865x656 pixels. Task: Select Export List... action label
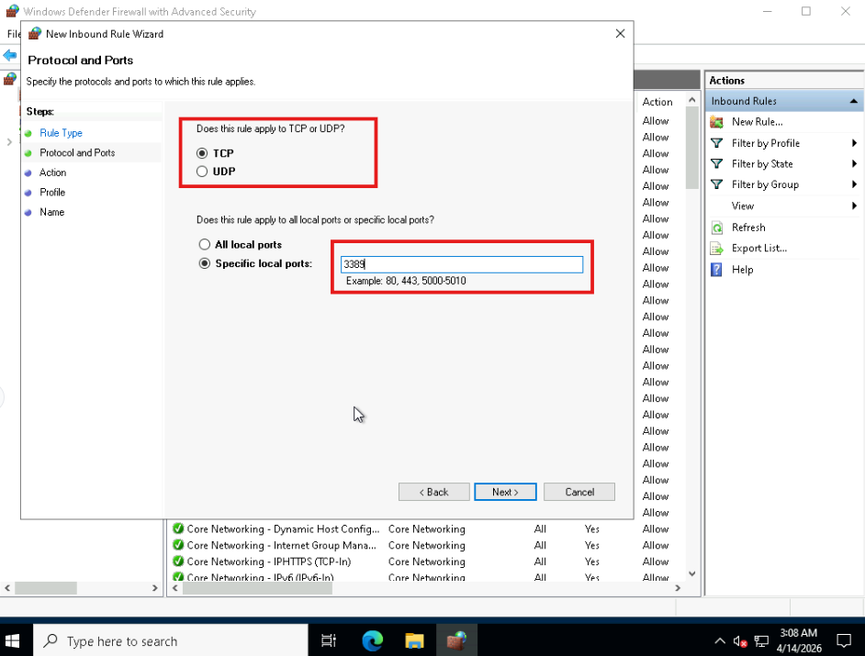point(759,249)
